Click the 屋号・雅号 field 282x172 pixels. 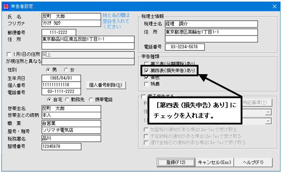[71, 130]
